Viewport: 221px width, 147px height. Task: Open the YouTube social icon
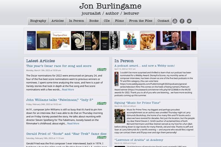tap(175, 21)
